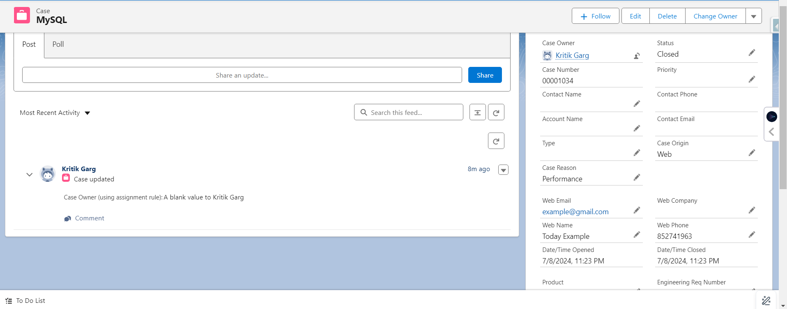Click the pink Case briefcase icon
The image size is (787, 309).
point(22,16)
